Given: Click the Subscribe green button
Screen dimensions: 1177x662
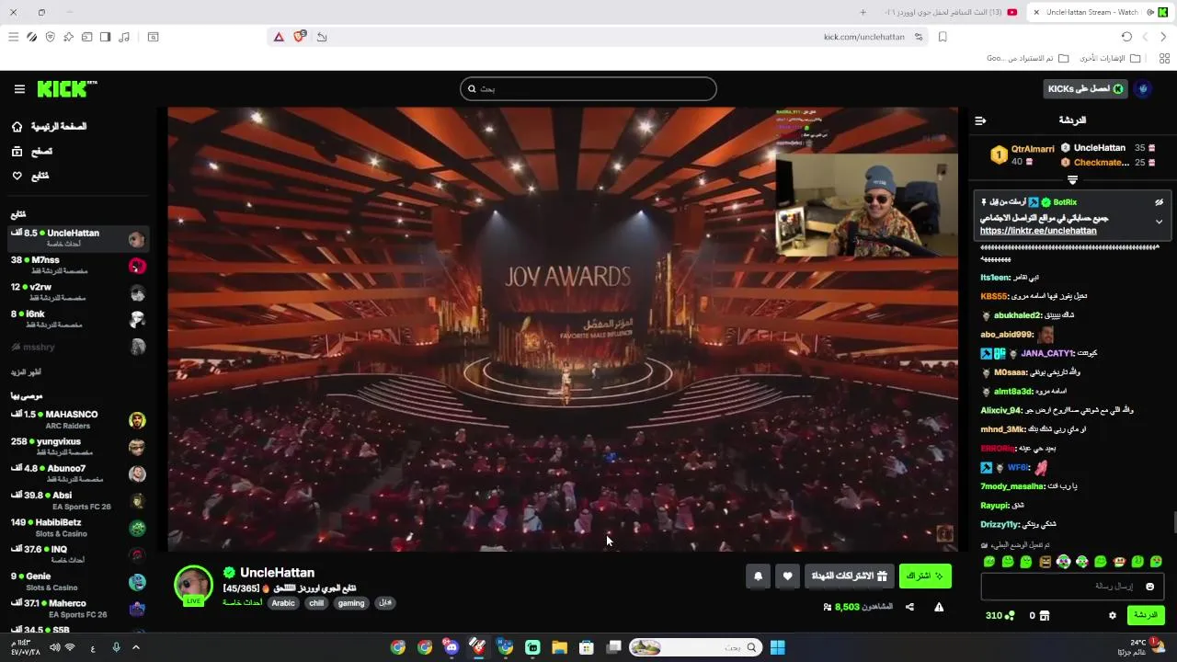Looking at the screenshot, I should pos(924,576).
